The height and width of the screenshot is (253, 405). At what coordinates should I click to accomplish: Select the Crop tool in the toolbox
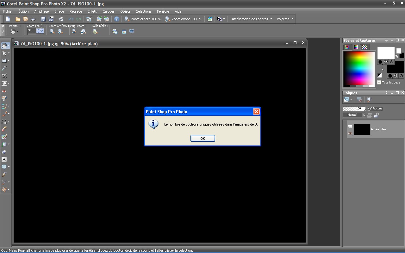point(4,76)
